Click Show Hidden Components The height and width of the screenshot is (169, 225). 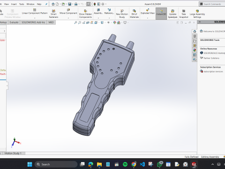(x=85, y=14)
